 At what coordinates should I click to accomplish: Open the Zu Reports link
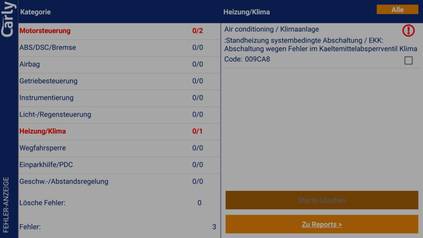point(322,224)
